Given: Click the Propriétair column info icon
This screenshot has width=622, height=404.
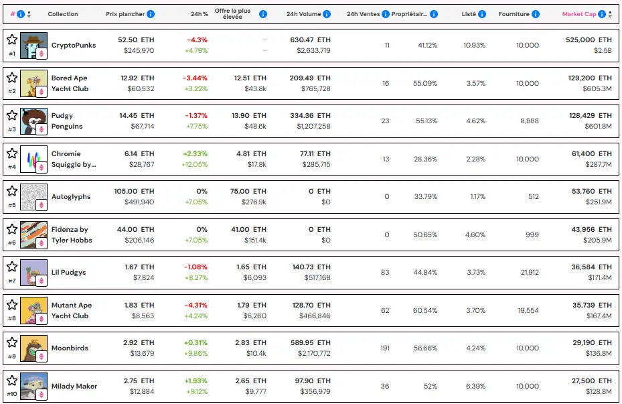Looking at the screenshot, I should (433, 13).
